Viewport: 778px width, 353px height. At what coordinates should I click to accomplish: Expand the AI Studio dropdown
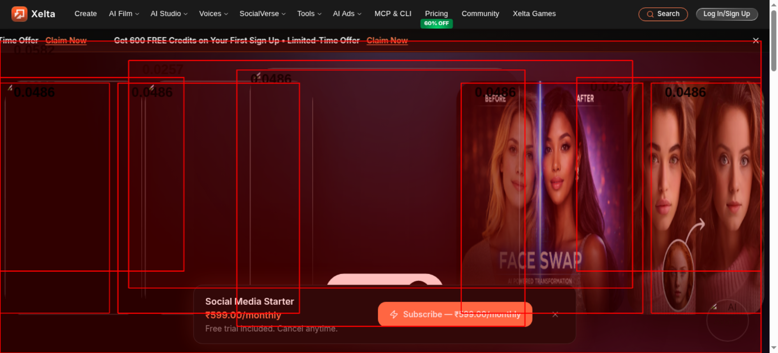[169, 14]
